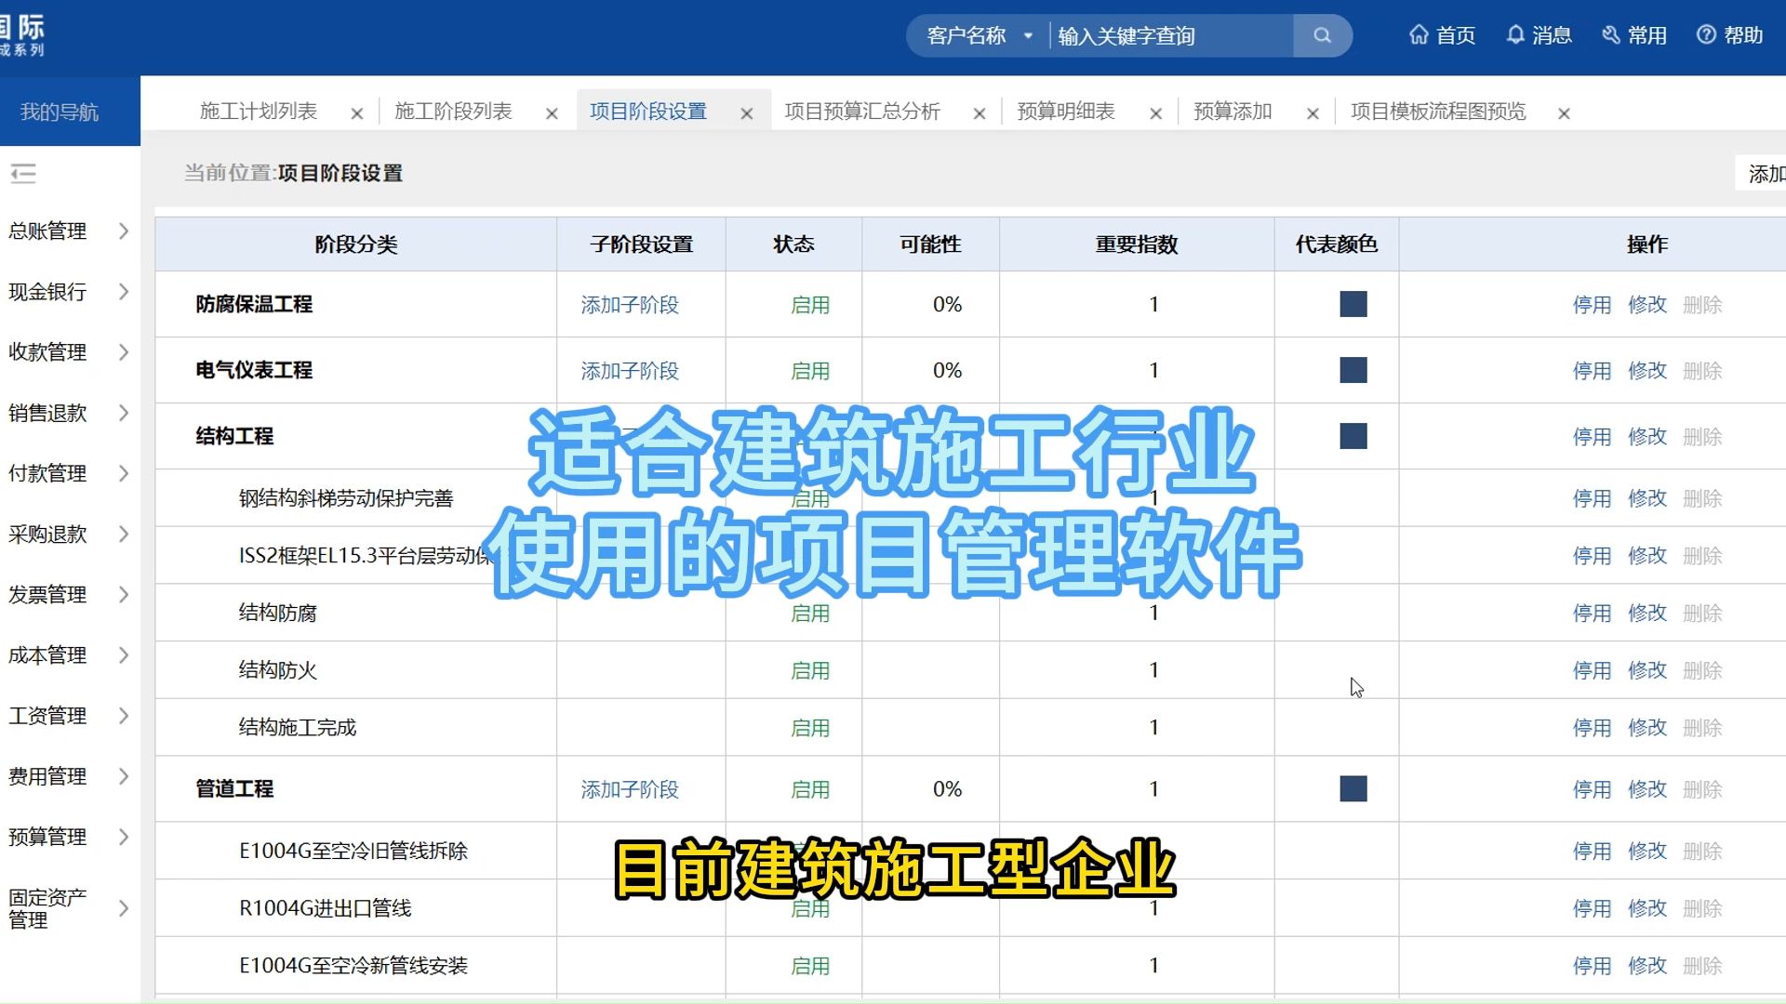Click the search magnifier button
1786x1004 pixels.
click(1322, 35)
